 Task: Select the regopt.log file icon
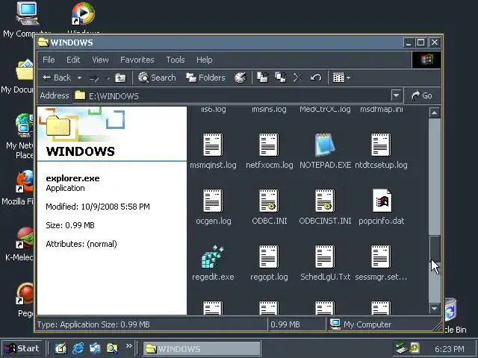[269, 257]
